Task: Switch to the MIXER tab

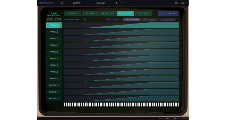Action: click(x=90, y=14)
